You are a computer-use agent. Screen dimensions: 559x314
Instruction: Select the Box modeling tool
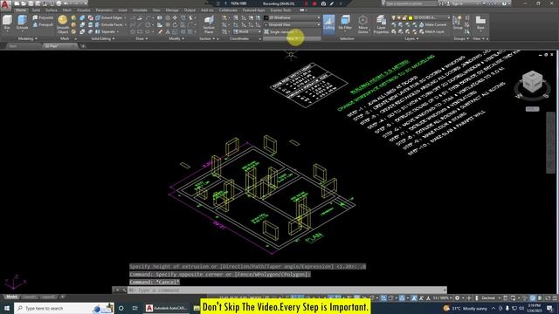pyautogui.click(x=7, y=24)
